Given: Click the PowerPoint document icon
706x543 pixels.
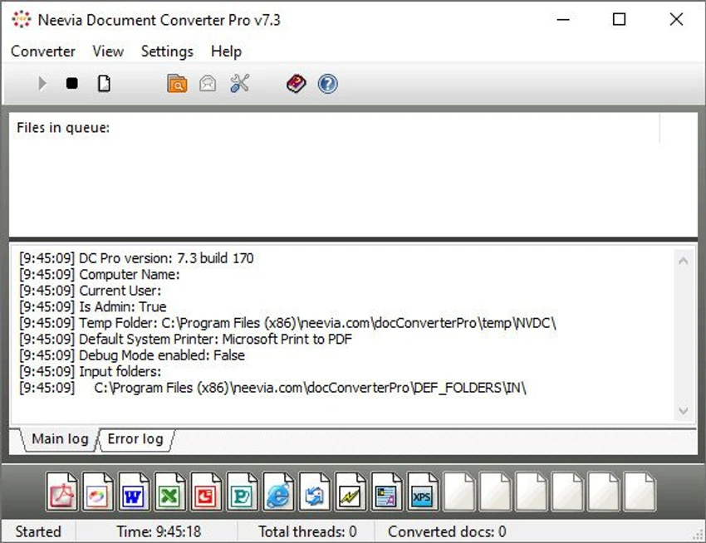Looking at the screenshot, I should pyautogui.click(x=206, y=492).
